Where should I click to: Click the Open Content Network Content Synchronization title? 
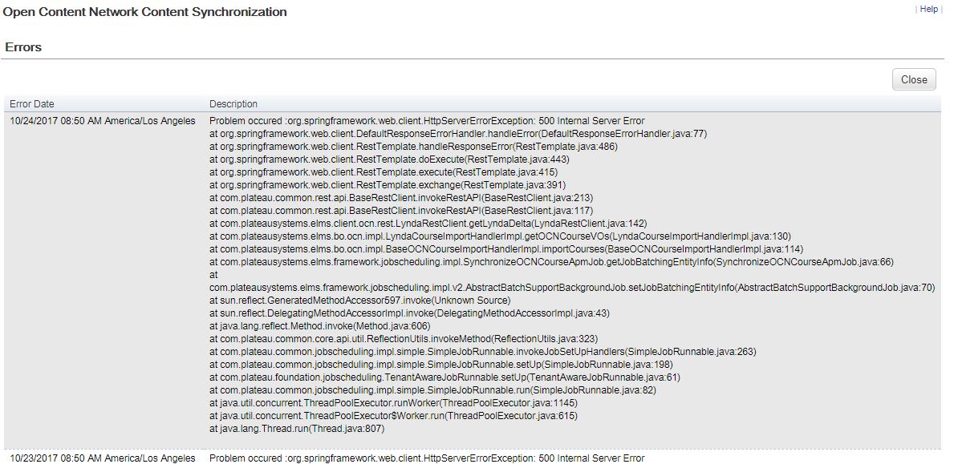point(144,11)
